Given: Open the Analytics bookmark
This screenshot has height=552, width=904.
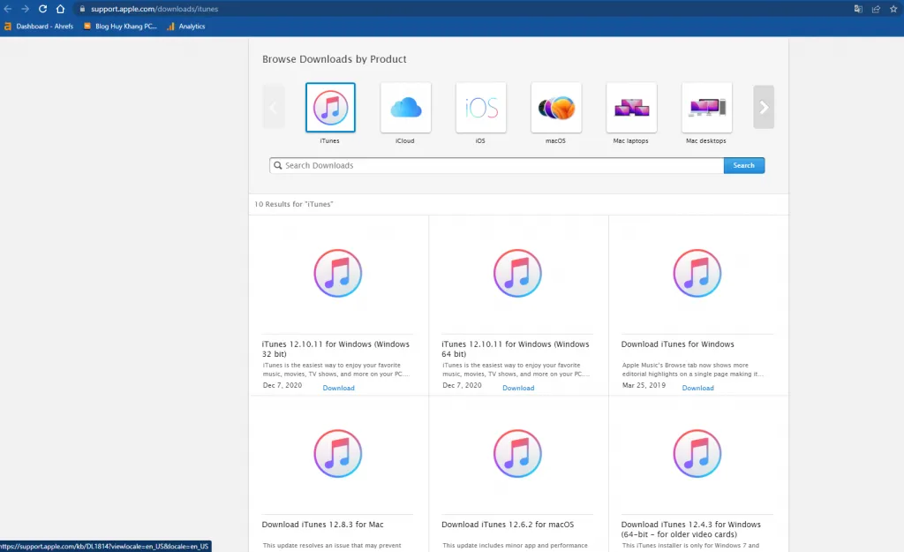Looking at the screenshot, I should point(186,26).
